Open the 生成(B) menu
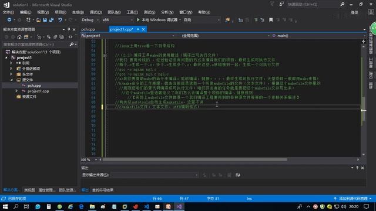The width and height of the screenshot is (376, 211). tap(78, 12)
